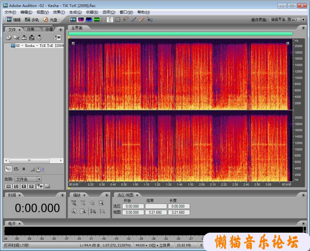Zoom out horizontally in Zoom panel
The image size is (310, 251).
[x=83, y=203]
